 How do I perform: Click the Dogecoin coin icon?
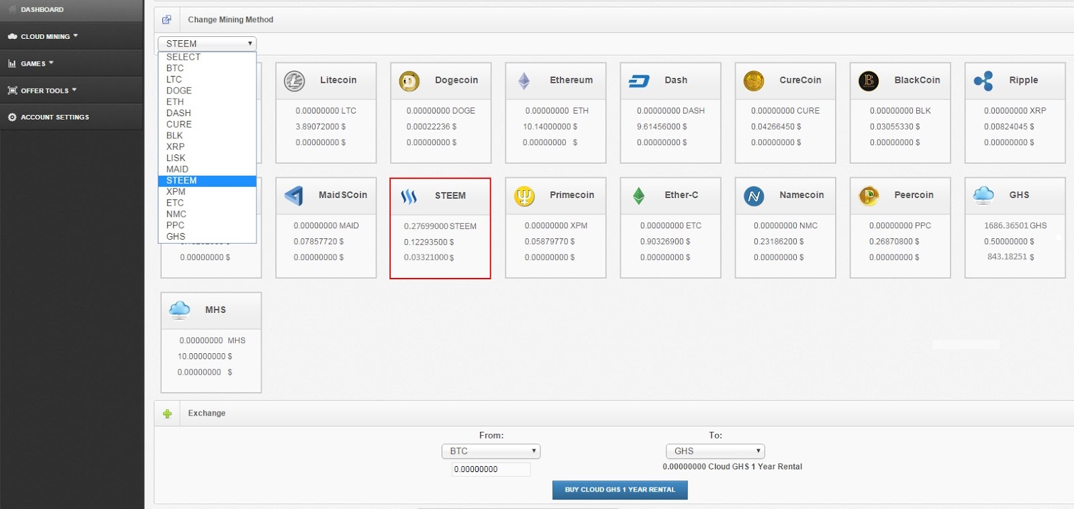tap(409, 81)
